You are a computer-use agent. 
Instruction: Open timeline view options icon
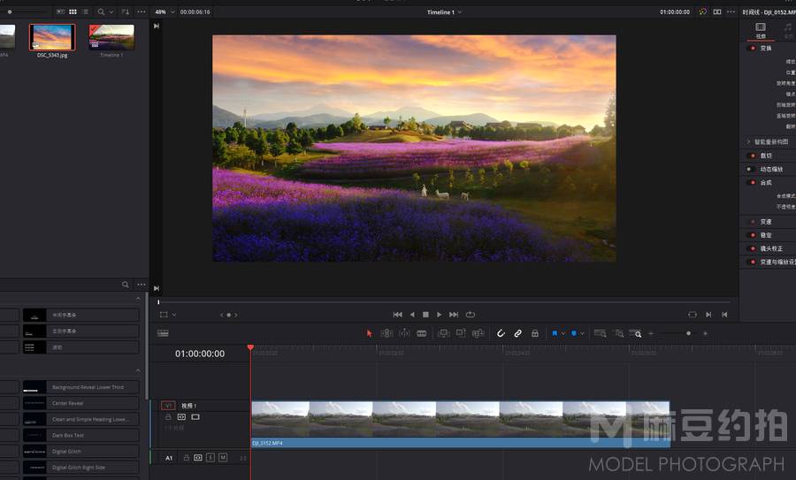click(x=163, y=333)
